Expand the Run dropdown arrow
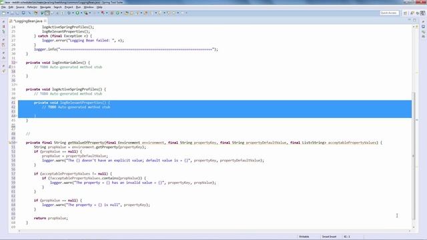The width and height of the screenshot is (427, 240). coord(81,13)
